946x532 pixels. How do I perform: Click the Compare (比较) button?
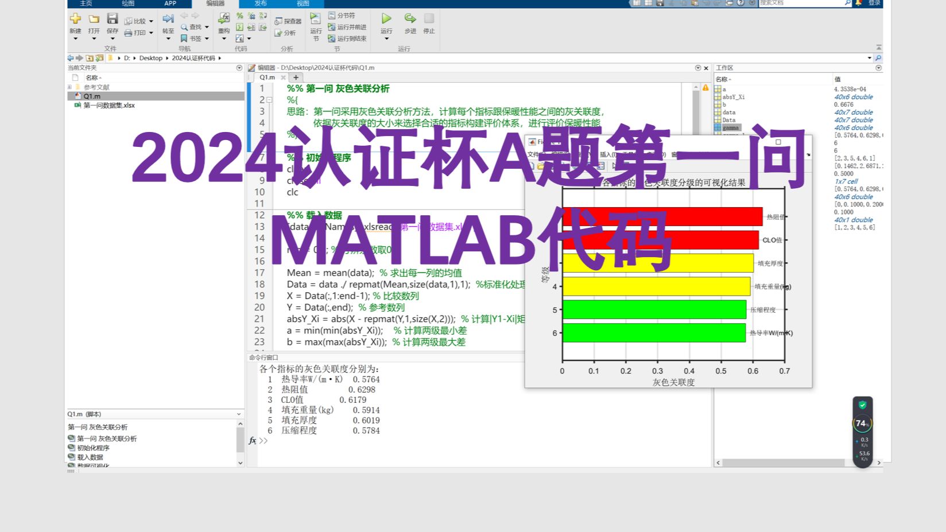coord(135,21)
